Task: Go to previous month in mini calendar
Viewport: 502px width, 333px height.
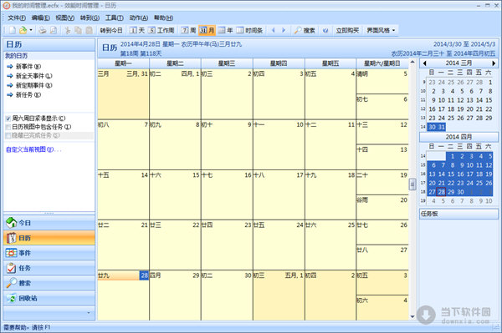Action: 424,63
